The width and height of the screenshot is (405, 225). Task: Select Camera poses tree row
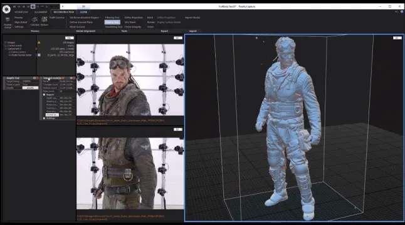(18, 52)
